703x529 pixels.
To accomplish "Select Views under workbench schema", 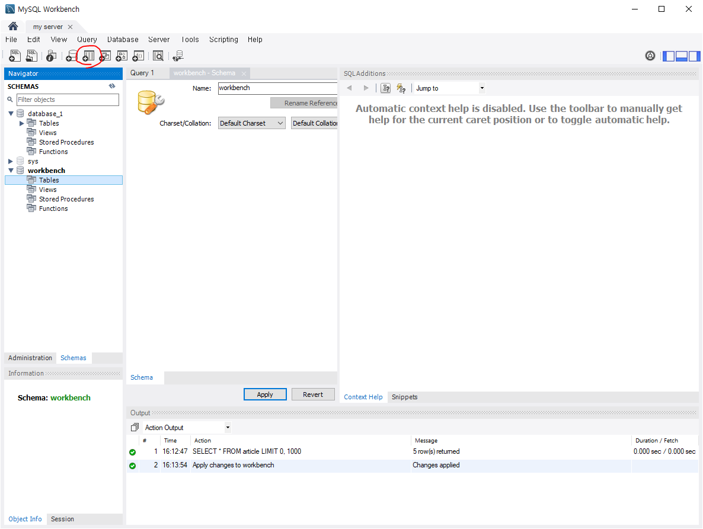I will click(x=47, y=190).
